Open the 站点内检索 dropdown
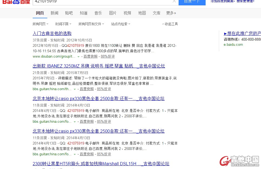The width and height of the screenshot is (261, 169). click(121, 24)
